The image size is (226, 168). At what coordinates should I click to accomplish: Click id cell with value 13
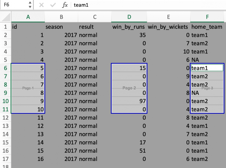[x=28, y=134]
